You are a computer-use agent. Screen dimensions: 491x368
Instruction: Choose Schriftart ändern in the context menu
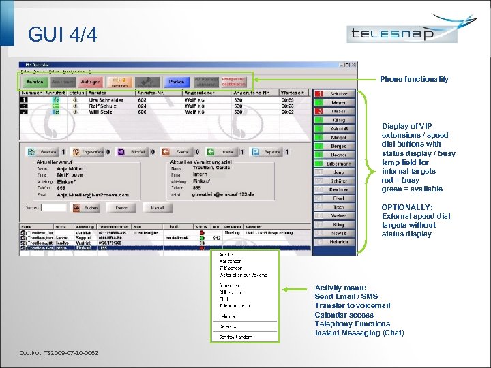pyautogui.click(x=235, y=337)
